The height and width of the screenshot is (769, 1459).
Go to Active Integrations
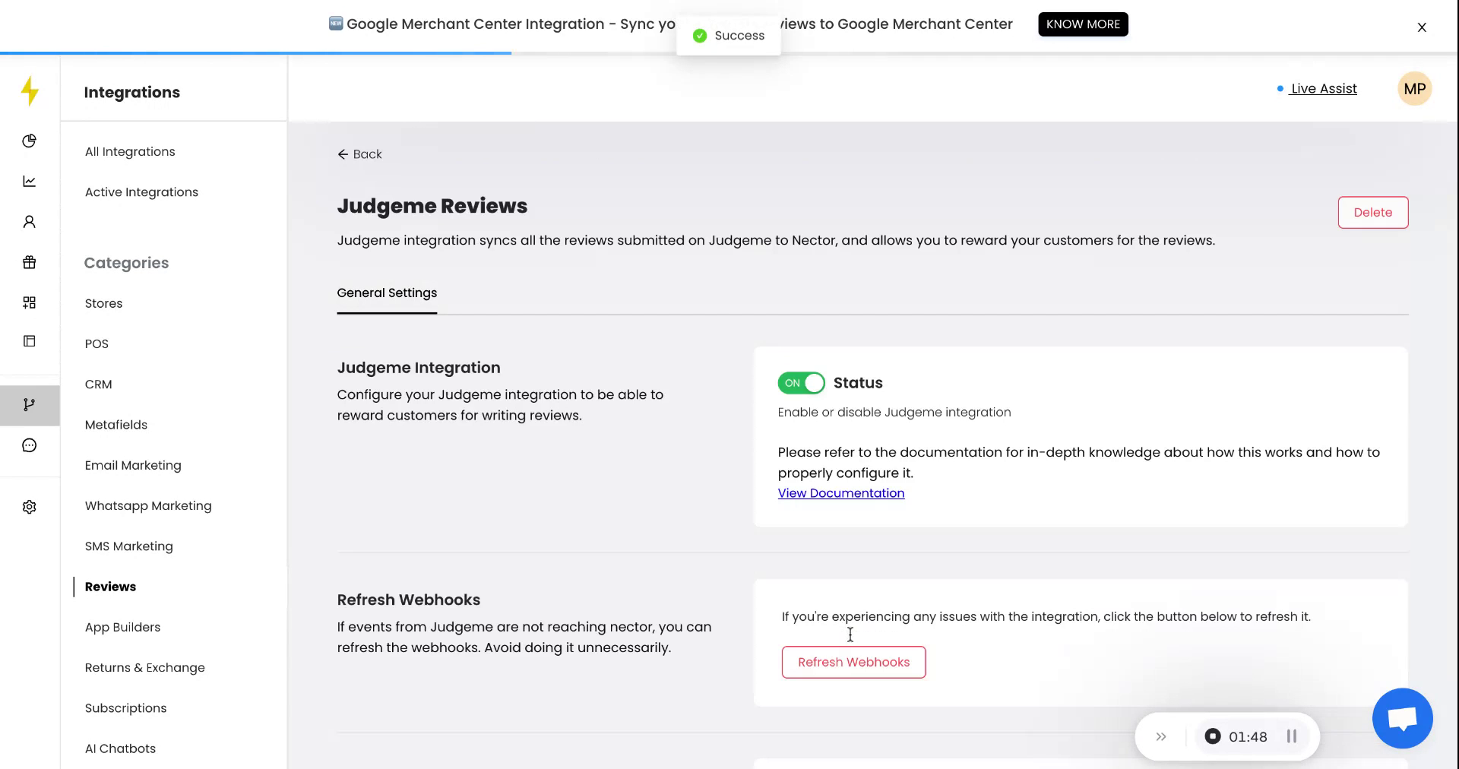point(141,192)
